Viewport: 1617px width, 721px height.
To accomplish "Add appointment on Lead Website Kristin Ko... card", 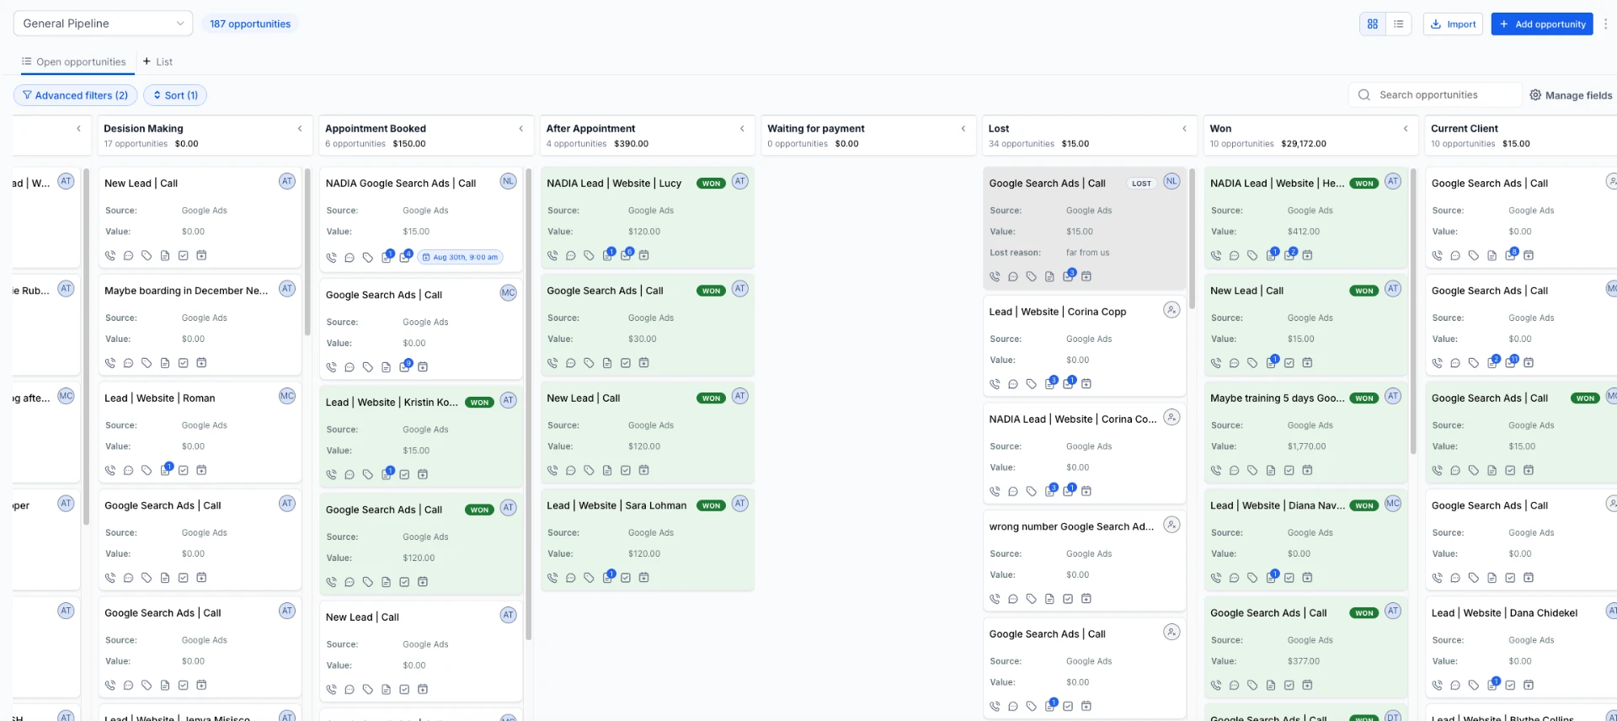I will (x=423, y=474).
